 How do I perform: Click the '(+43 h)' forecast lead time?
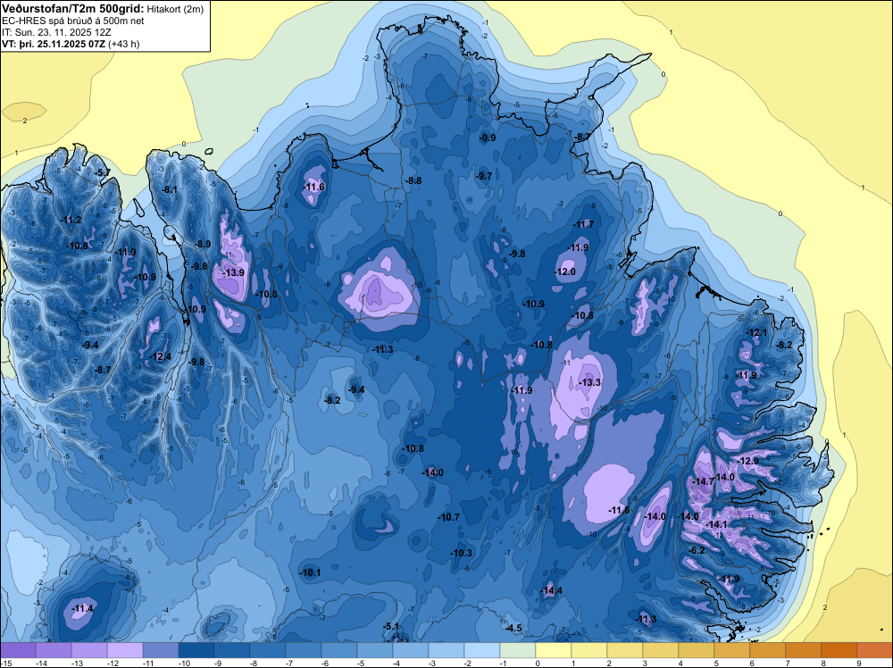(123, 44)
